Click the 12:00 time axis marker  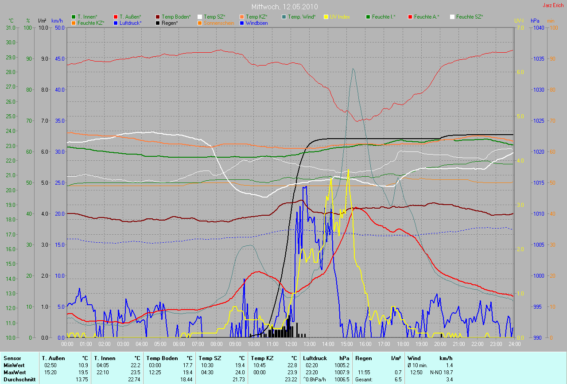(x=291, y=344)
